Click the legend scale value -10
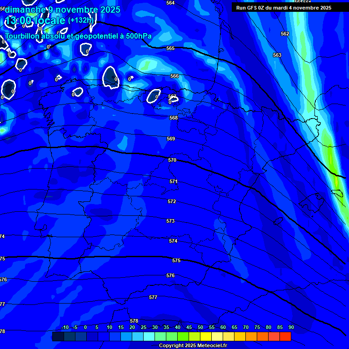Viewport: 349px width, 349px height. tap(65, 328)
